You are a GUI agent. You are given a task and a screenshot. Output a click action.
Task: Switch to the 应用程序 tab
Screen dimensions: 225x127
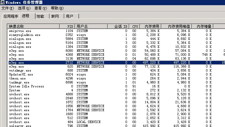(x=11, y=16)
